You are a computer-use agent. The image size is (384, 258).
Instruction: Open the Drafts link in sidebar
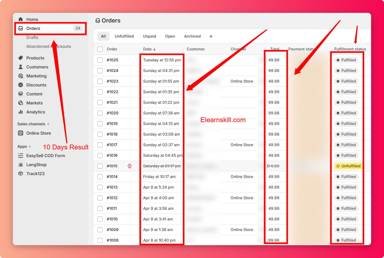point(32,37)
